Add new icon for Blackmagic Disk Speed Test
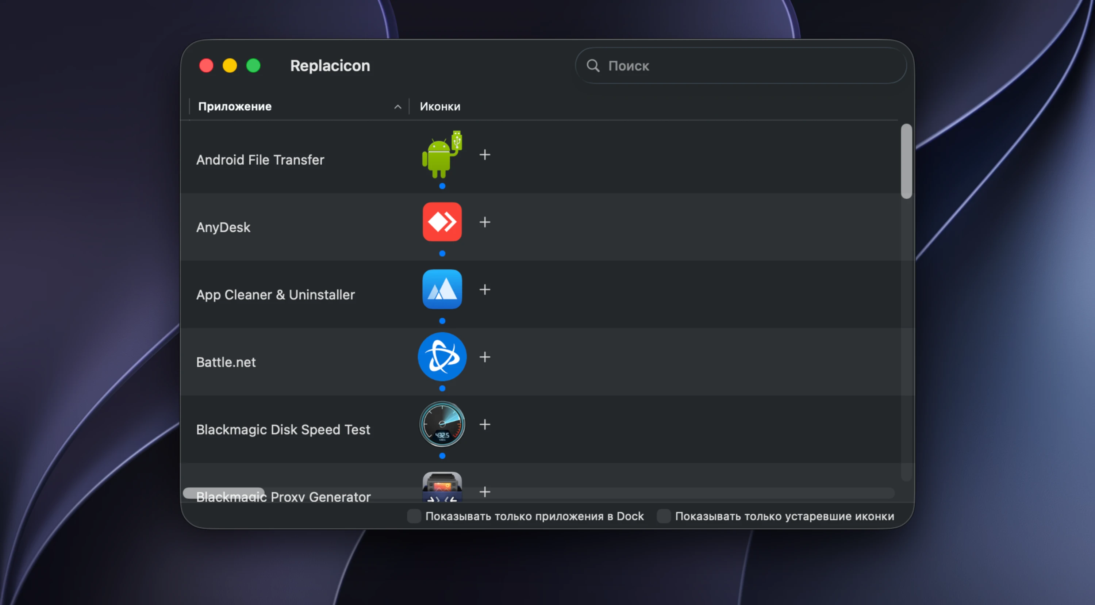The height and width of the screenshot is (605, 1095). 485,424
